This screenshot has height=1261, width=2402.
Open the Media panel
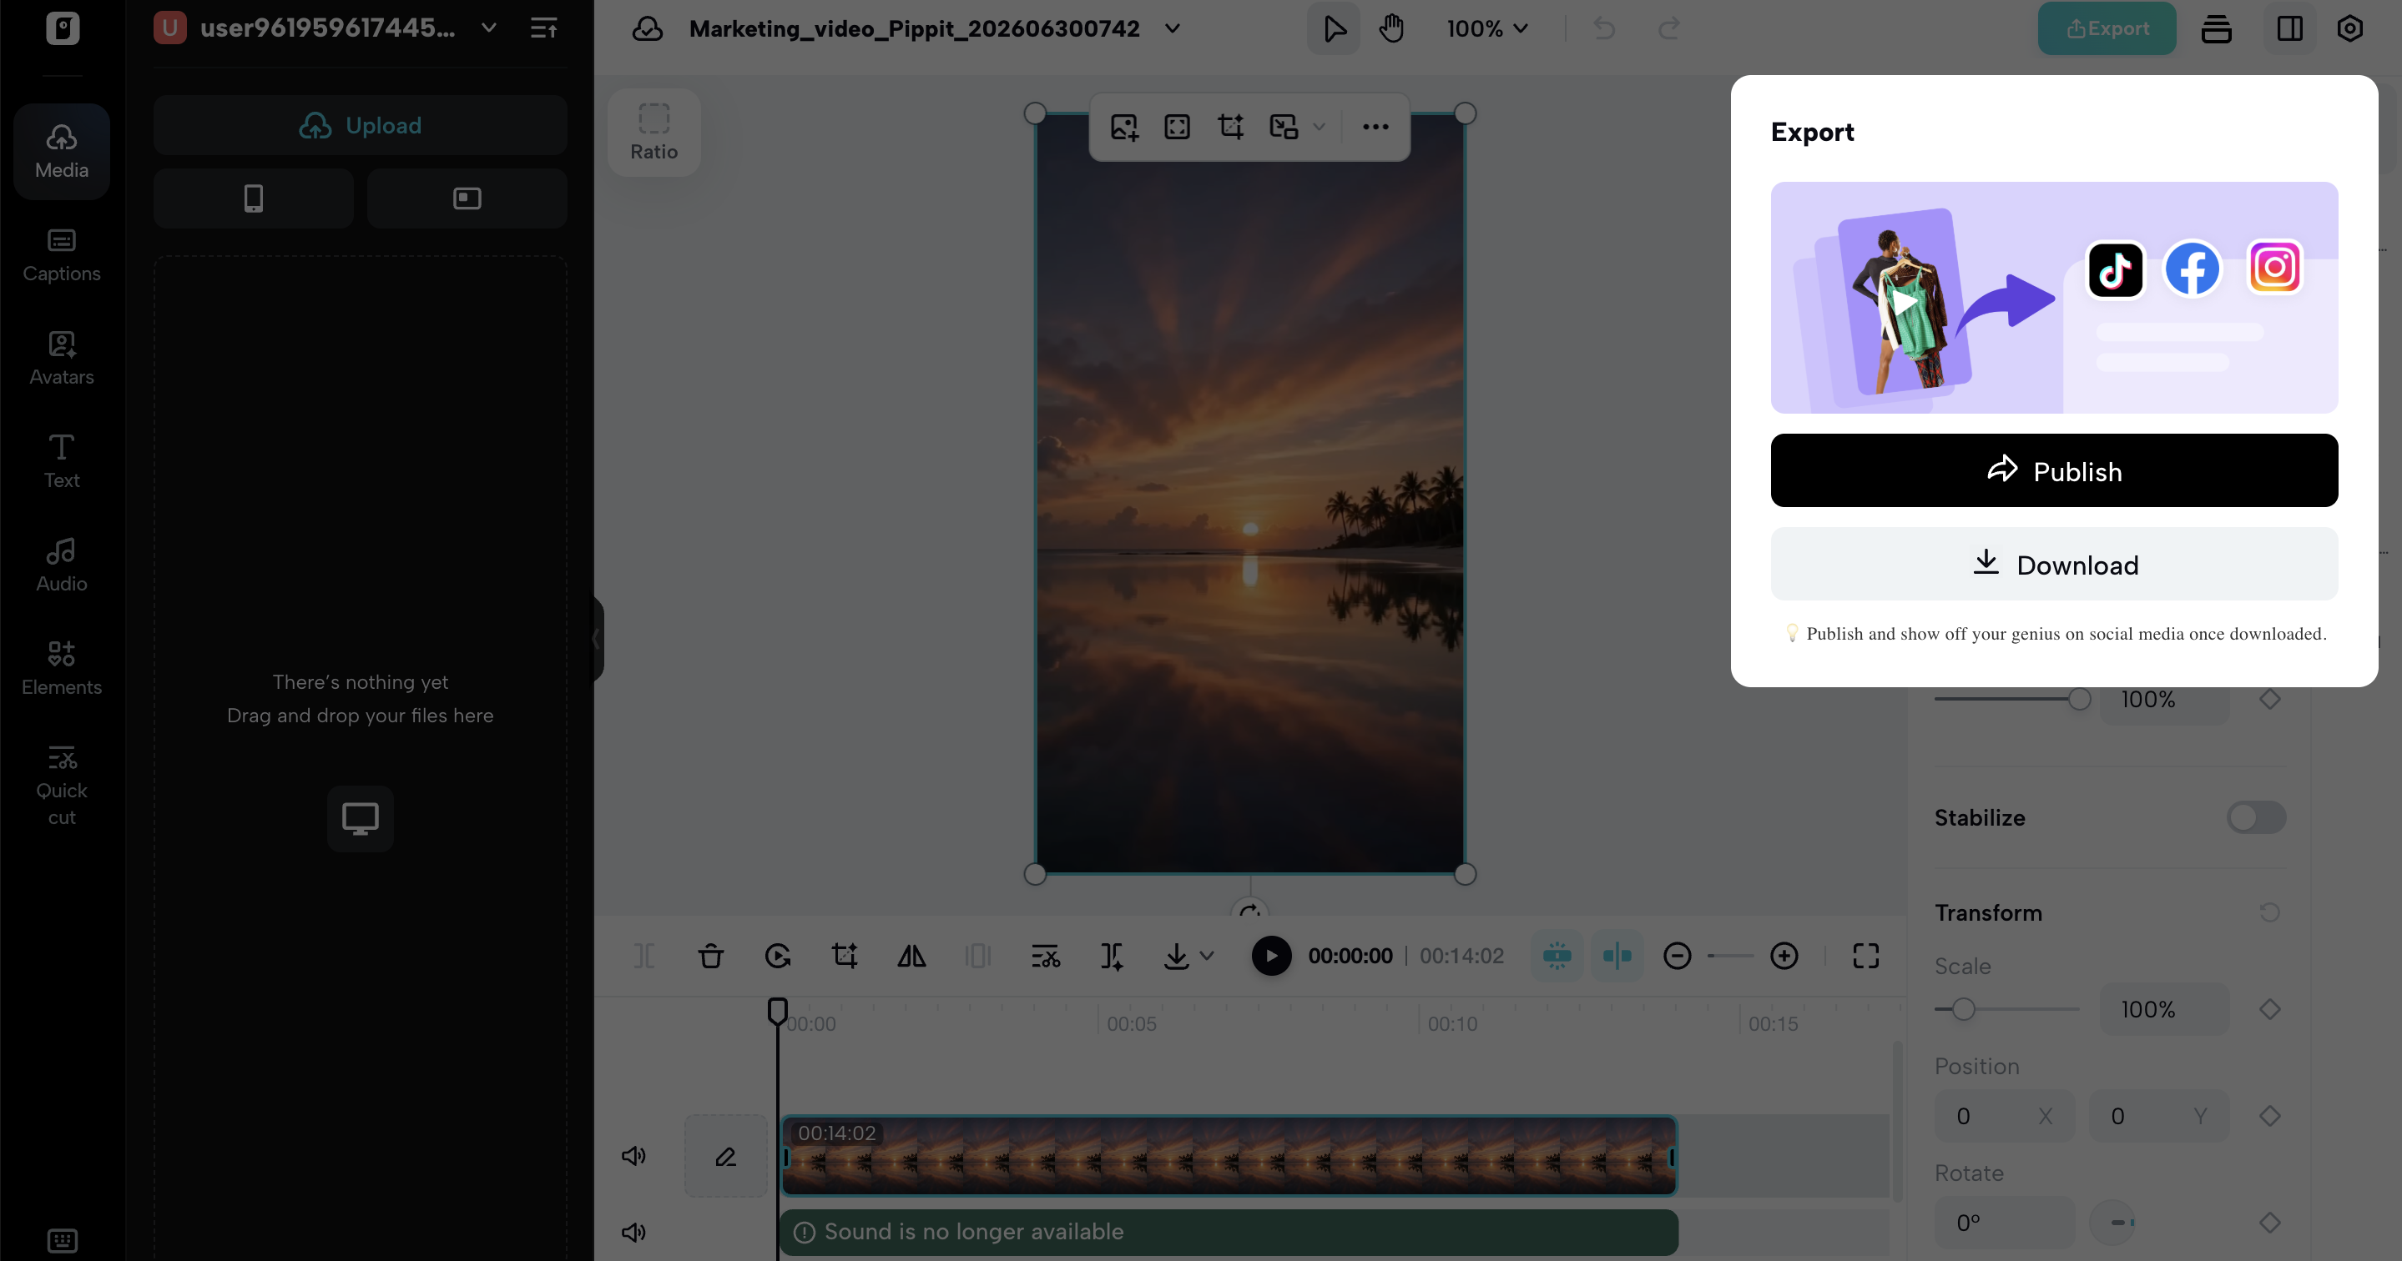point(62,151)
